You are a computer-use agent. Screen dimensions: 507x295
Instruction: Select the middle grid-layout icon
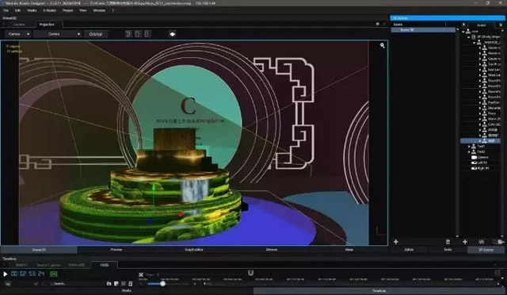coord(138,34)
